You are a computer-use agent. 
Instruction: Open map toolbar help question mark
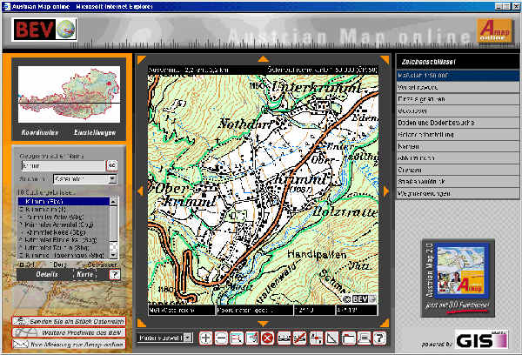(379, 338)
